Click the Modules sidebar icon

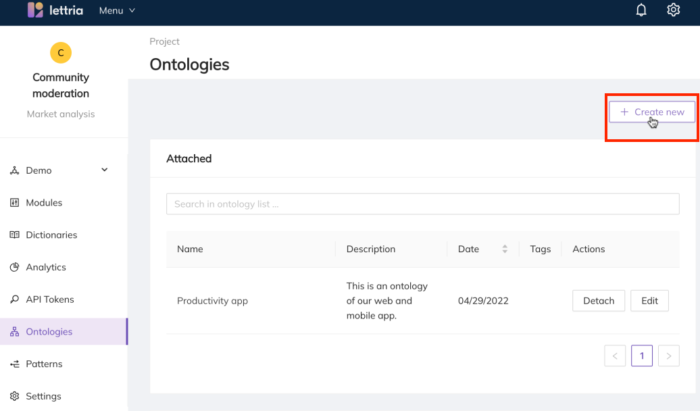click(15, 203)
